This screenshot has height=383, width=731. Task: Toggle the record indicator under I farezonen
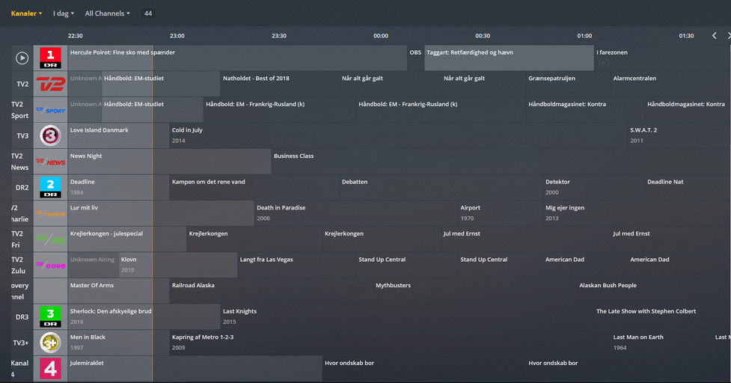[x=604, y=63]
